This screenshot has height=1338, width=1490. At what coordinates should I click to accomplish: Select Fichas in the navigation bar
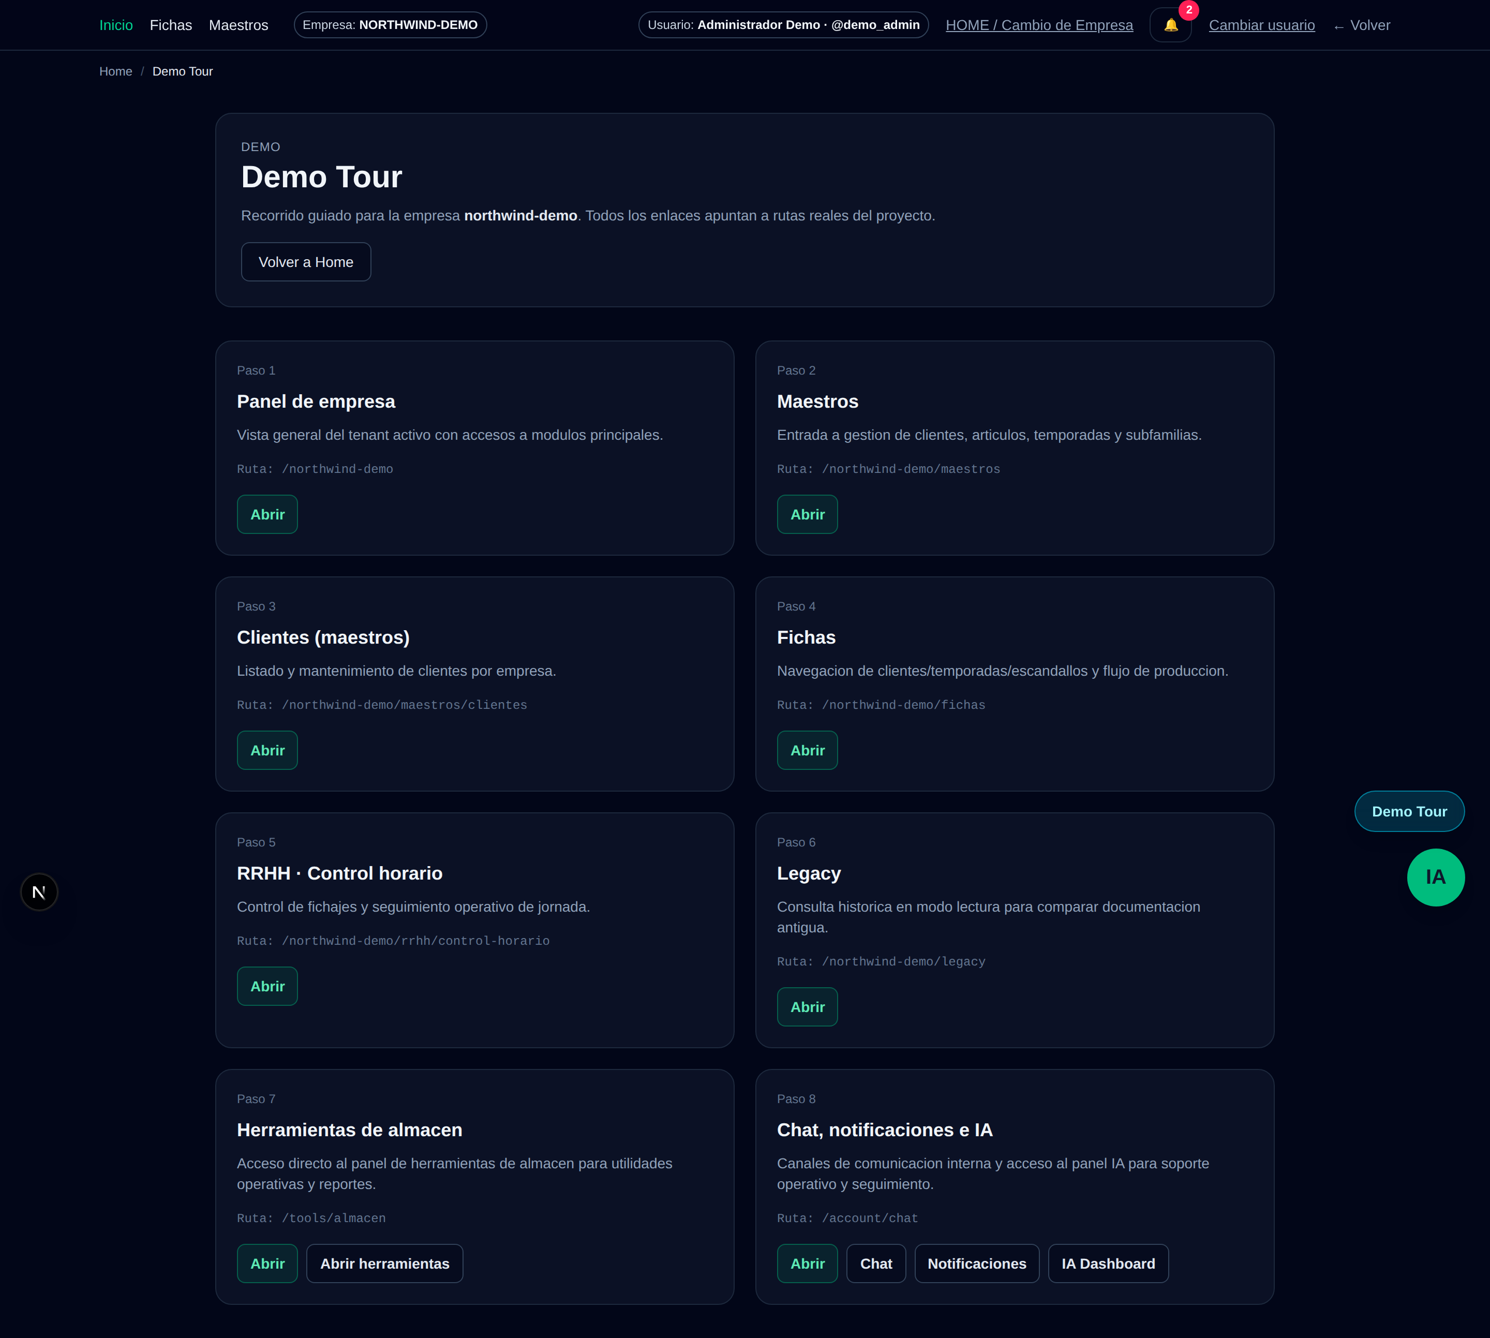point(171,24)
